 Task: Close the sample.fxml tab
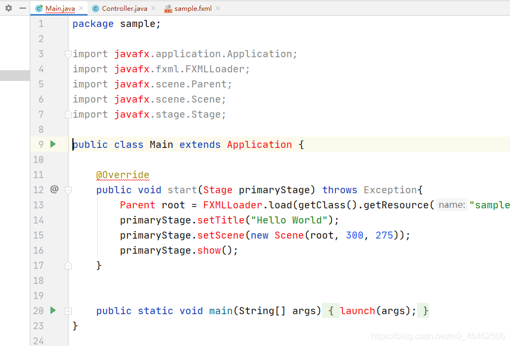pyautogui.click(x=217, y=9)
